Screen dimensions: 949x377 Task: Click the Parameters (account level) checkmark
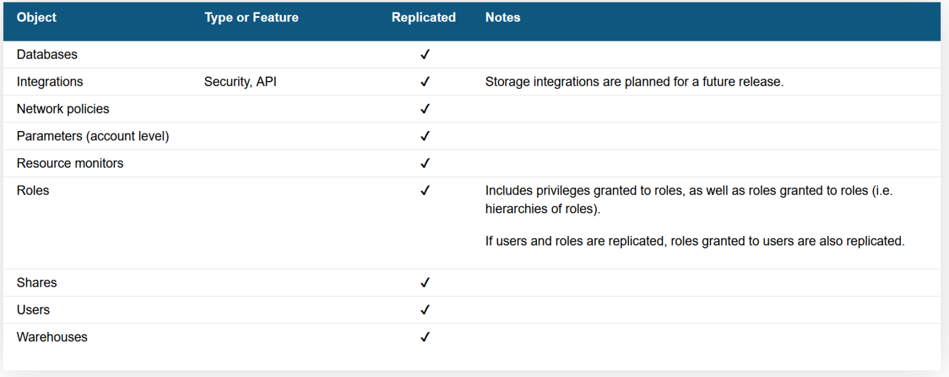[x=424, y=136]
